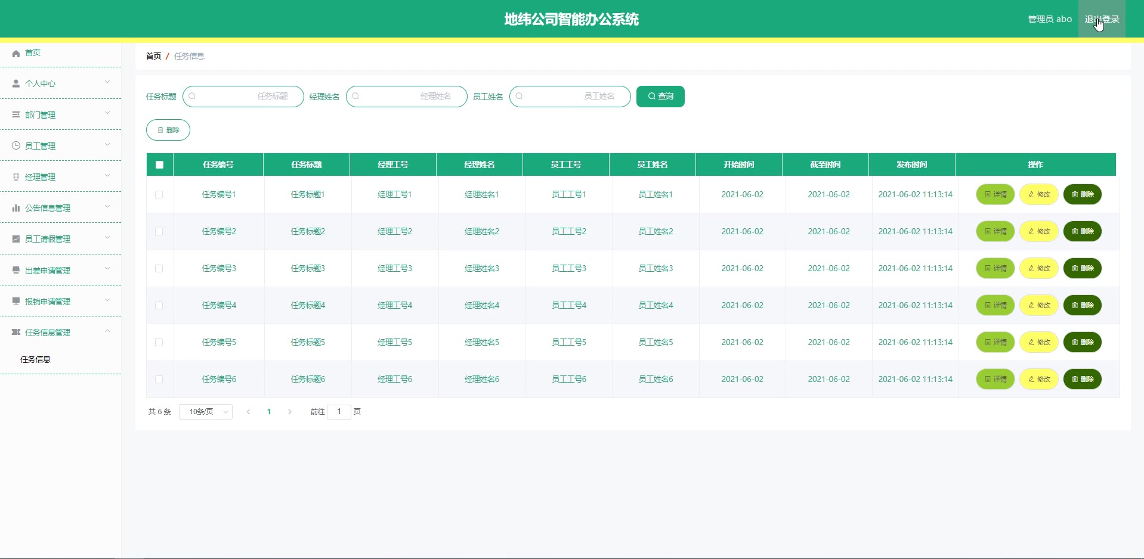This screenshot has width=1144, height=559.
Task: Expand the 员工请假管理 menu chevron
Action: pyautogui.click(x=107, y=237)
